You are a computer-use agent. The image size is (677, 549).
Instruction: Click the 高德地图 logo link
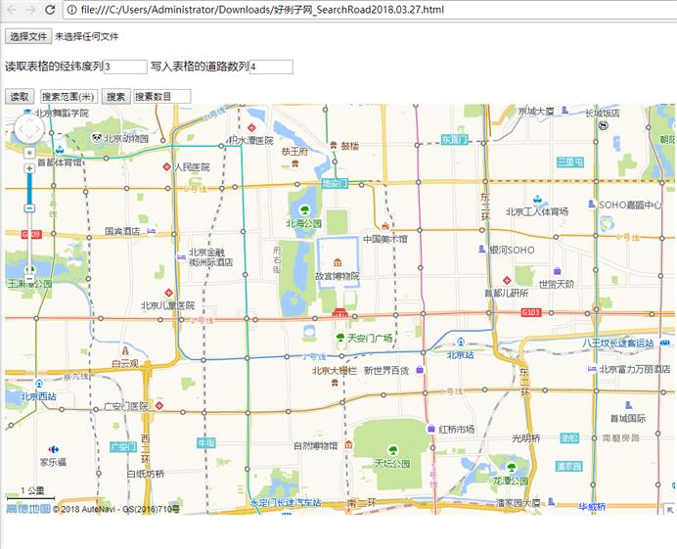[28, 509]
